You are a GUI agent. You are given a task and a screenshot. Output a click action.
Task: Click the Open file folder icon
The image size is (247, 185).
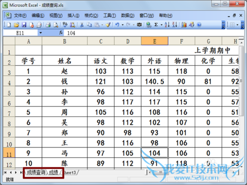16,25
